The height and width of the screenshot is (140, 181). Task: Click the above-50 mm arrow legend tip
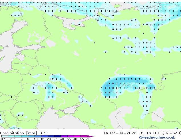pyautogui.click(x=90, y=136)
